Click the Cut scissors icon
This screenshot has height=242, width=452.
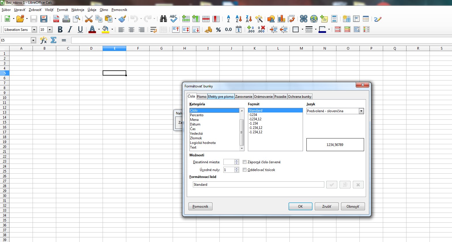pos(89,19)
